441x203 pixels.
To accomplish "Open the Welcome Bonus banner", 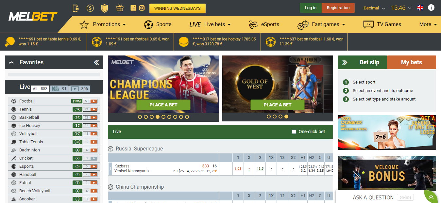I will pyautogui.click(x=387, y=173).
